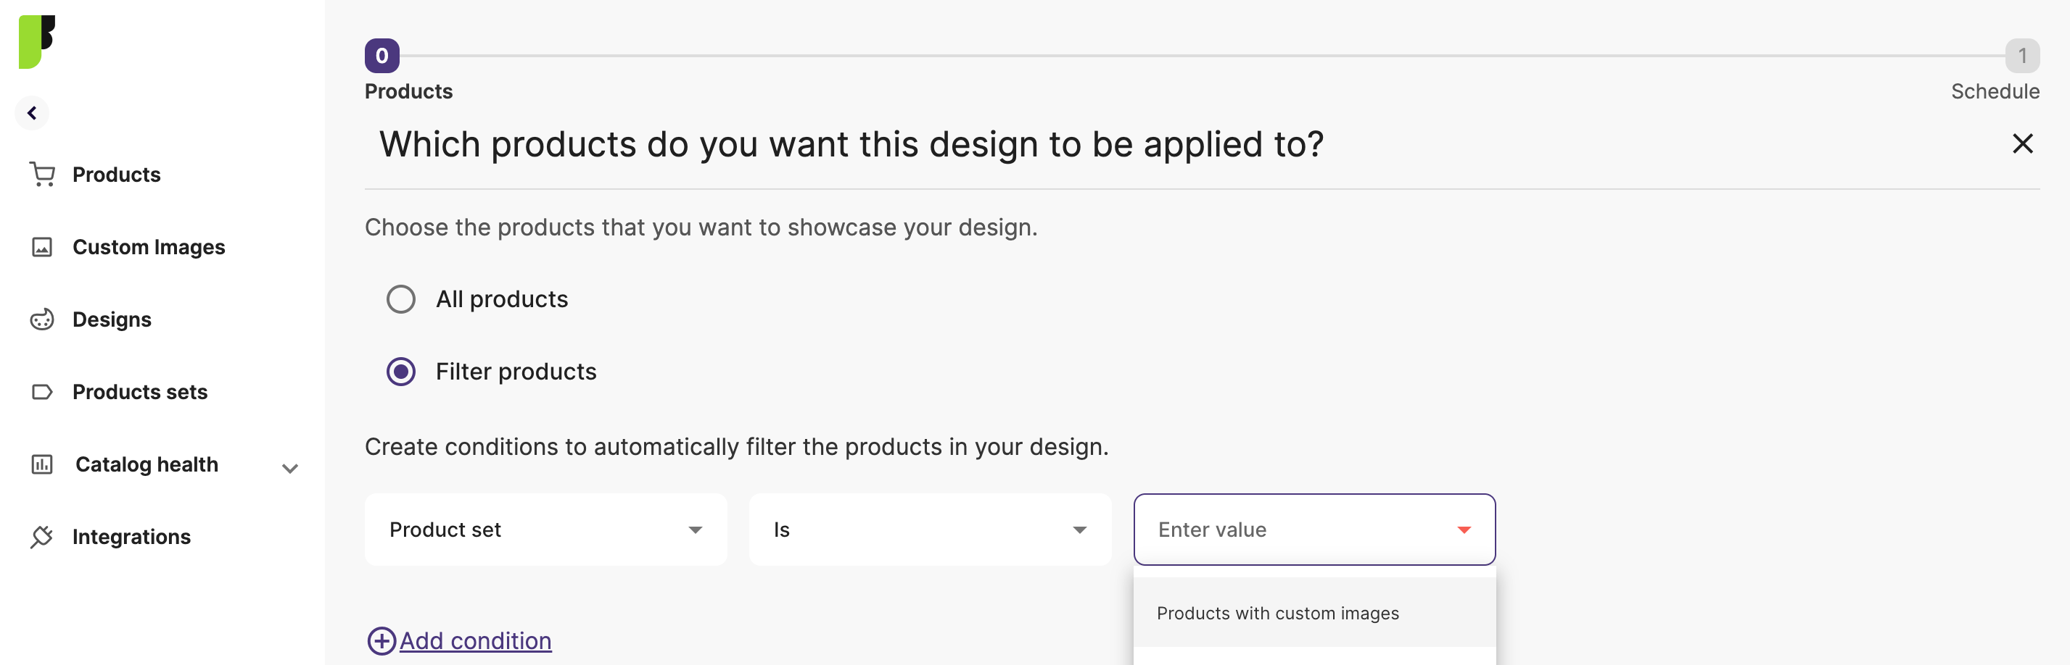2070x665 pixels.
Task: Open Catalog health in the sidebar
Action: coord(147,464)
